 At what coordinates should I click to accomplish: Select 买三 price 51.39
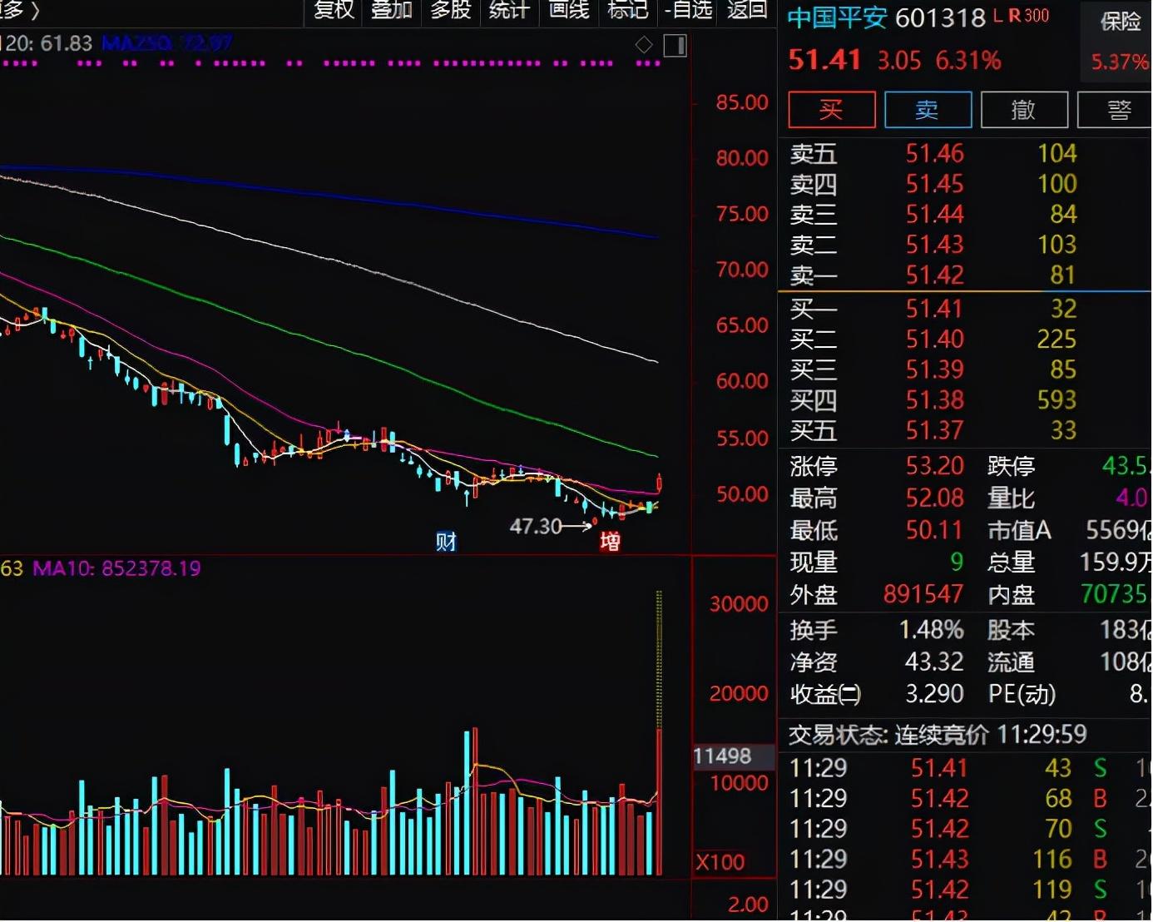934,369
